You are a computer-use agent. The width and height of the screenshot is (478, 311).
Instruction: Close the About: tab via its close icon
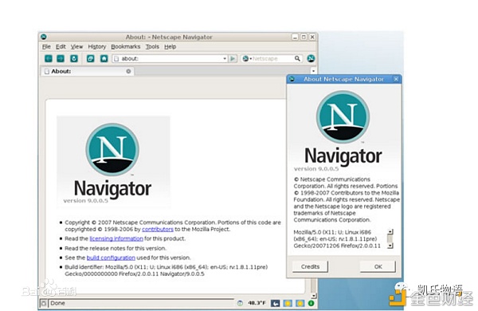point(128,71)
